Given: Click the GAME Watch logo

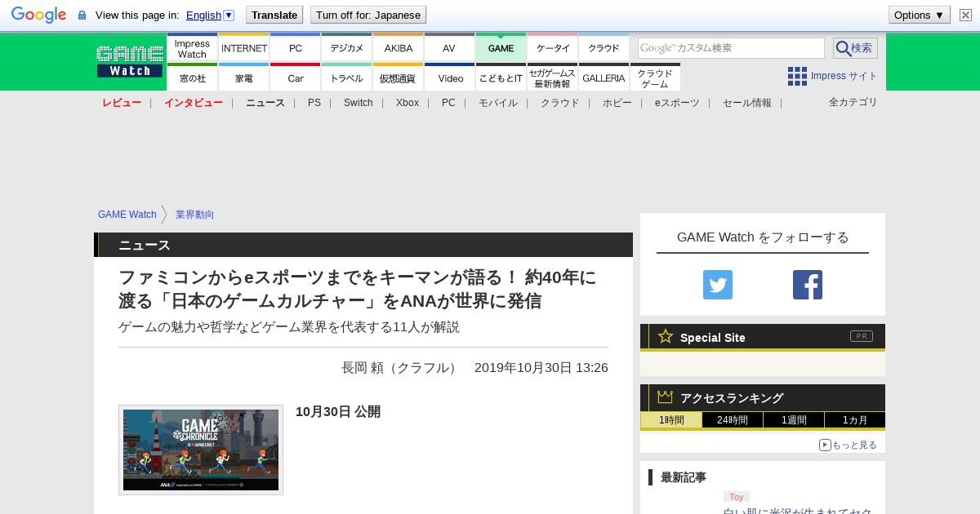Looking at the screenshot, I should tap(130, 61).
